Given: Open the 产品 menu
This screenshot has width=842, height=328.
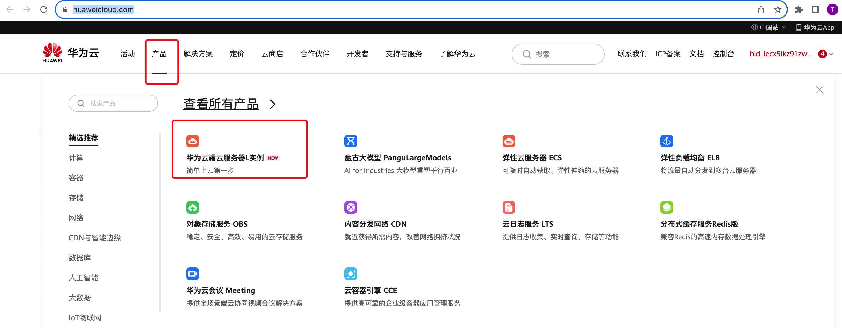Looking at the screenshot, I should [x=159, y=54].
